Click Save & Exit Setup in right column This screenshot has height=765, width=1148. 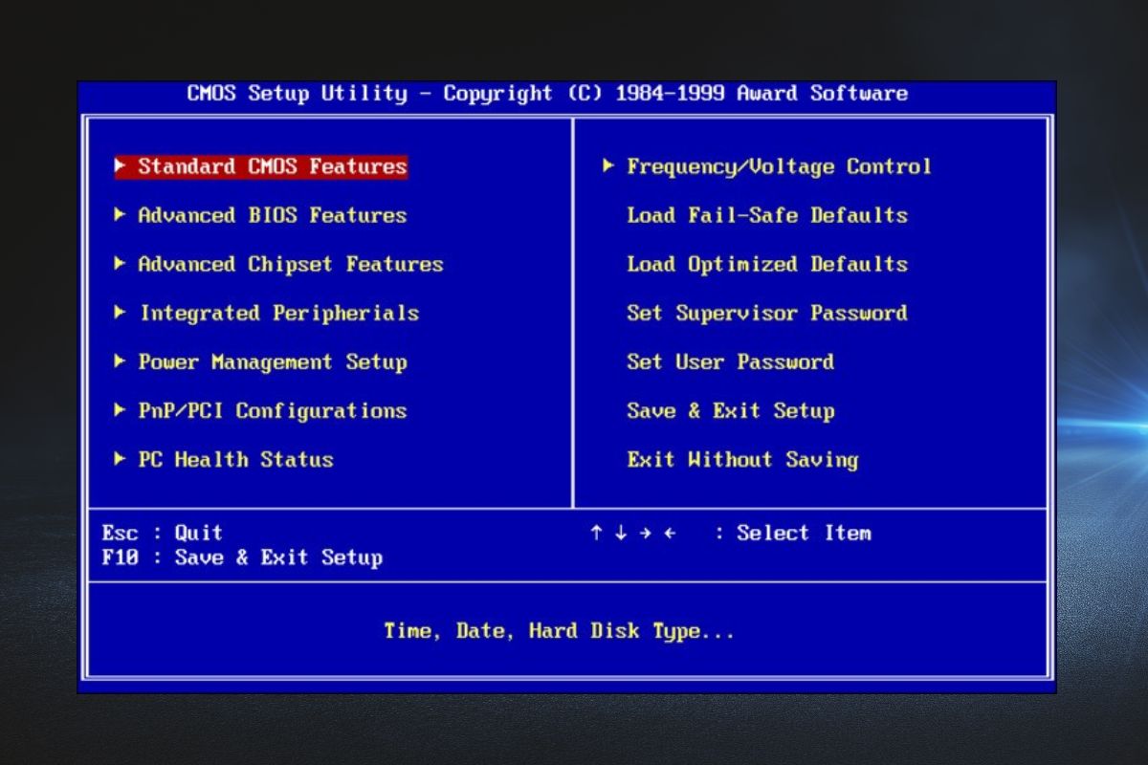point(731,410)
